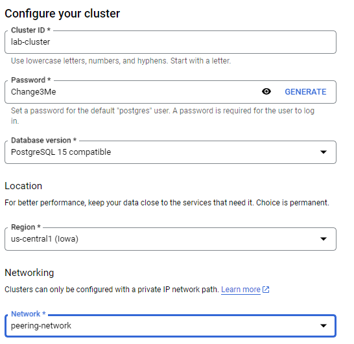This screenshot has width=354, height=344.
Task: Click the Location section heading
Action: tap(23, 186)
